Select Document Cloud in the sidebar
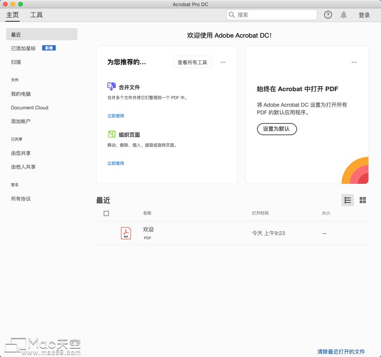The width and height of the screenshot is (381, 357). click(29, 107)
